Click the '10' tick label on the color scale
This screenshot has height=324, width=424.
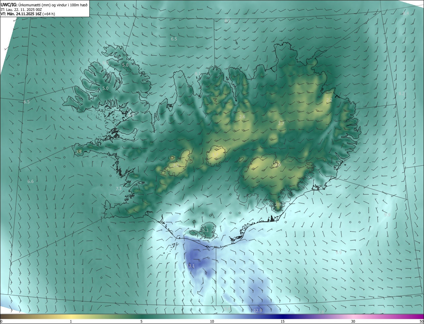click(212, 322)
